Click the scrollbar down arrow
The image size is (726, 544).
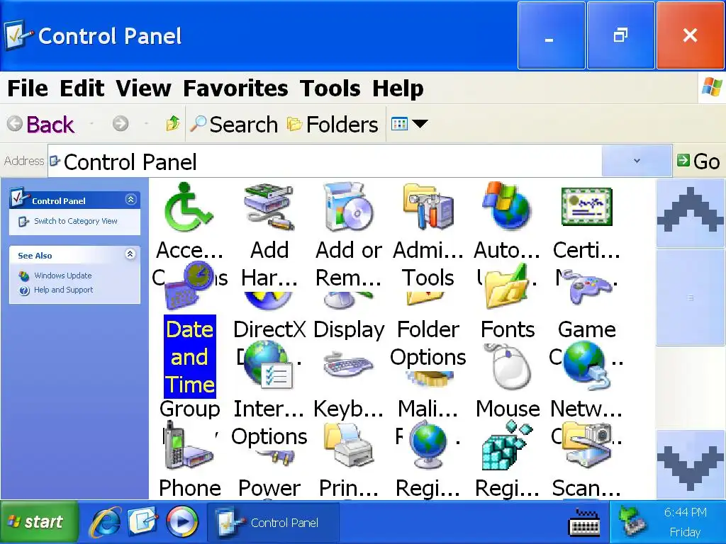pos(691,464)
